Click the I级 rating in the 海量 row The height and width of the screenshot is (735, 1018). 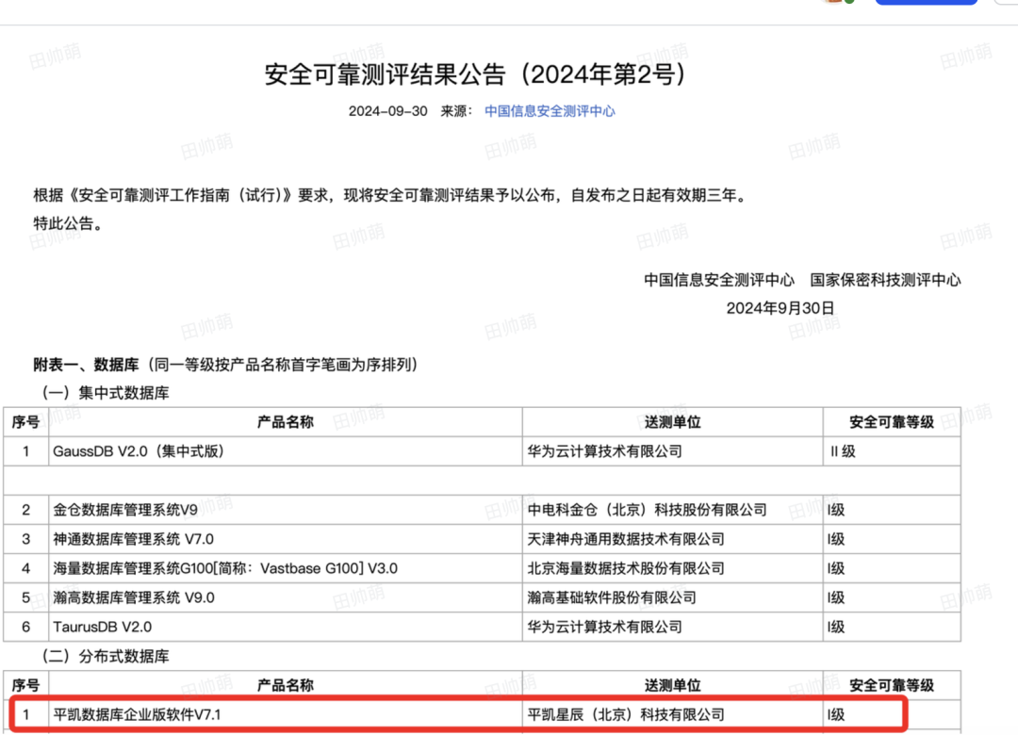click(x=836, y=569)
